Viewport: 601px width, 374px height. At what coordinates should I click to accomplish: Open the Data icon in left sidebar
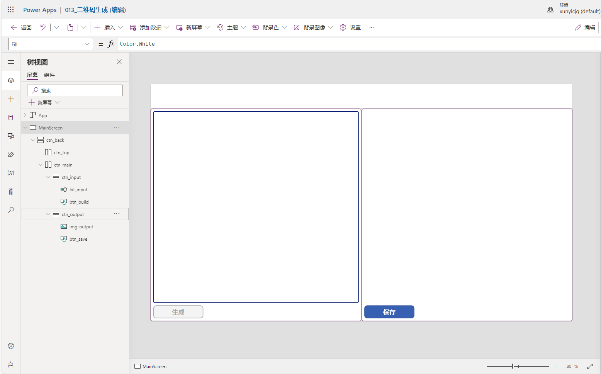[11, 117]
